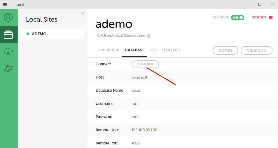The image size is (278, 148).
Task: Click remote port value 4026
Action: pos(136,143)
